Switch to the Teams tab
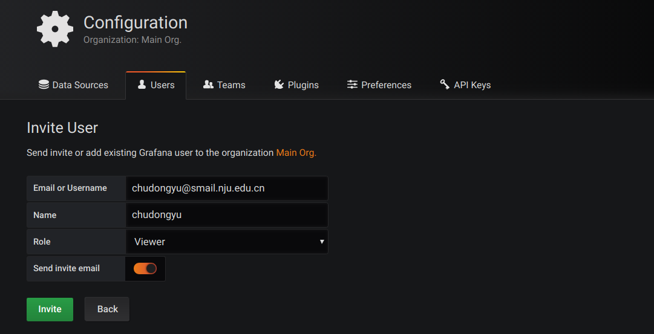Screen dimensions: 654x334 pos(224,85)
